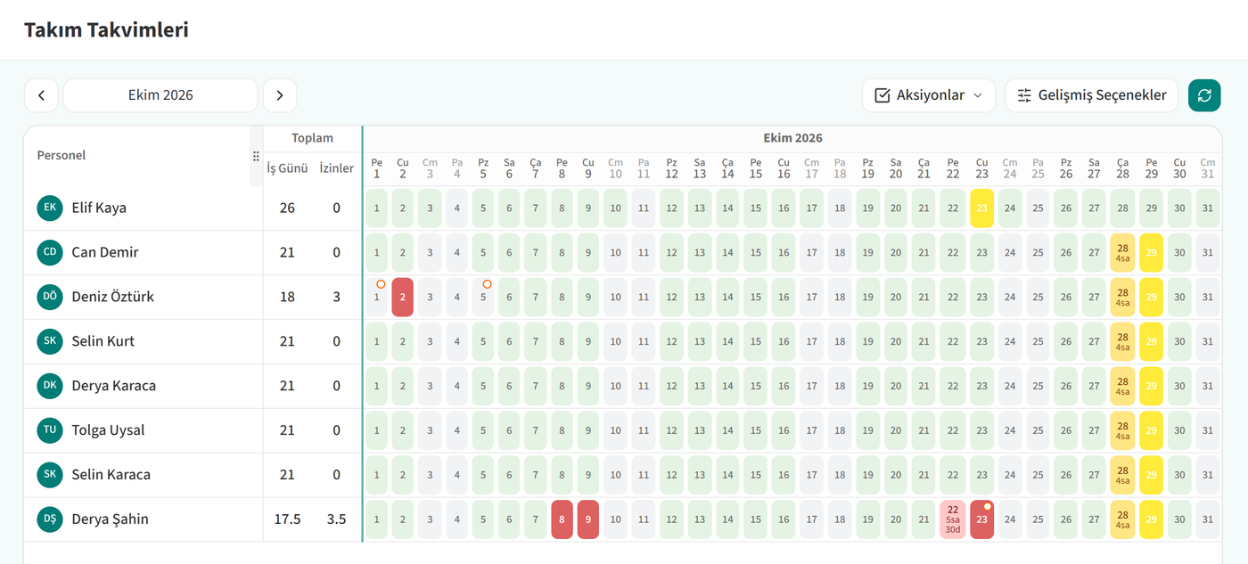The width and height of the screenshot is (1248, 564).
Task: Click the Personel column header
Action: (62, 155)
